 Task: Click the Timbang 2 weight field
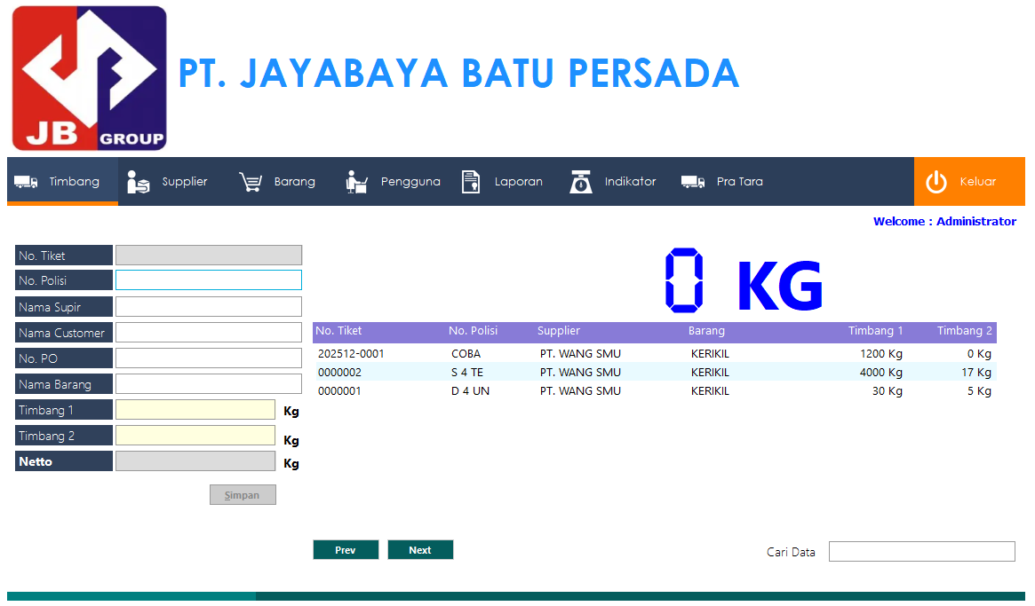[x=195, y=436]
